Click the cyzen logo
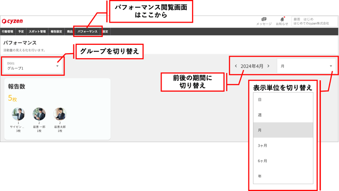 pos(12,21)
